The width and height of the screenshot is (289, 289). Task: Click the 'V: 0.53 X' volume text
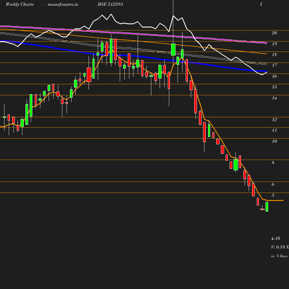tap(280, 247)
